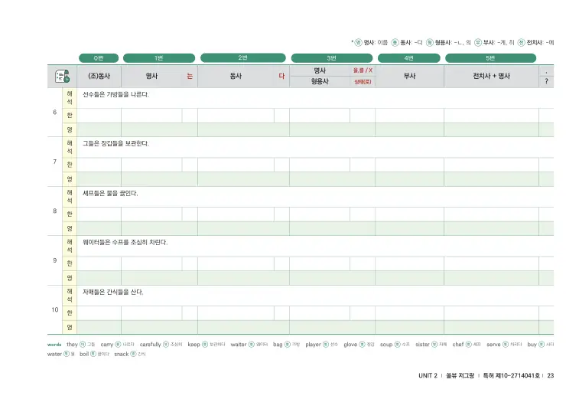The height and width of the screenshot is (399, 579).
Task: Click the circled mark next to 'serve'
Action: click(x=506, y=345)
